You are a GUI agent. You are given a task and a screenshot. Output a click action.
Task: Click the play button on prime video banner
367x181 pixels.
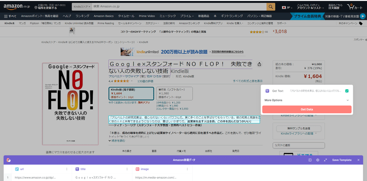tap(362, 16)
